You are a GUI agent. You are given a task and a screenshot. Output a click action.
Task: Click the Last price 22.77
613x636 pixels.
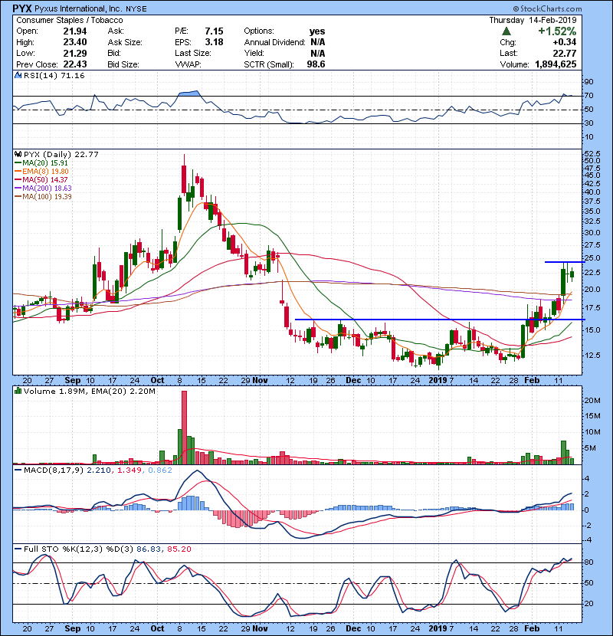565,53
